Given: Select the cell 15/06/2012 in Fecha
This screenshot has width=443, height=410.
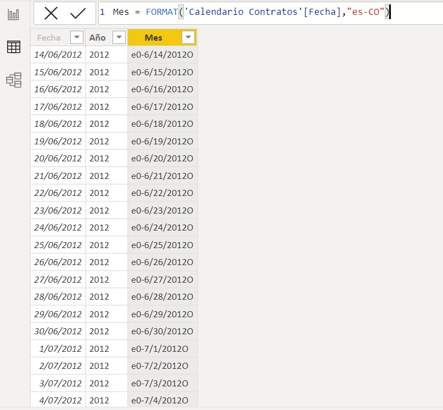Looking at the screenshot, I should tap(58, 72).
